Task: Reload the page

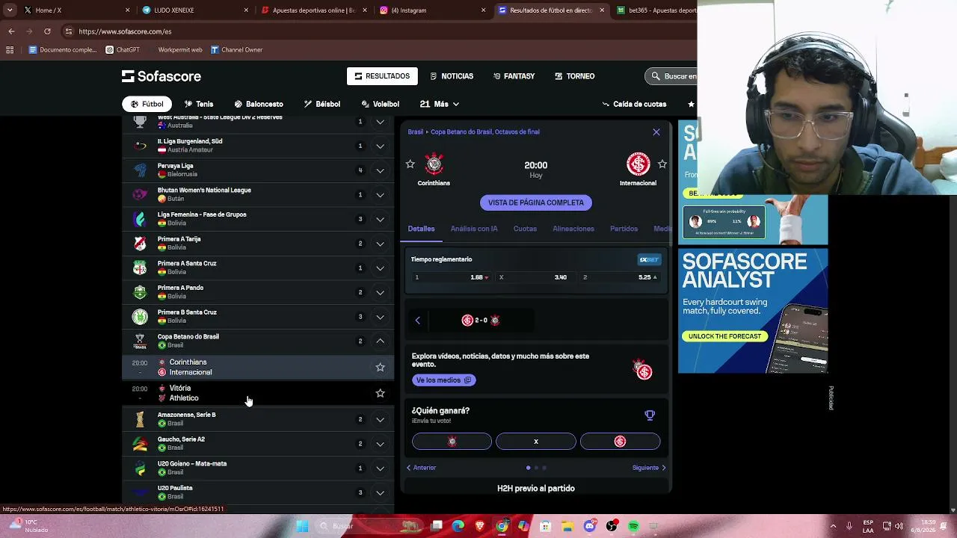Action: [47, 31]
